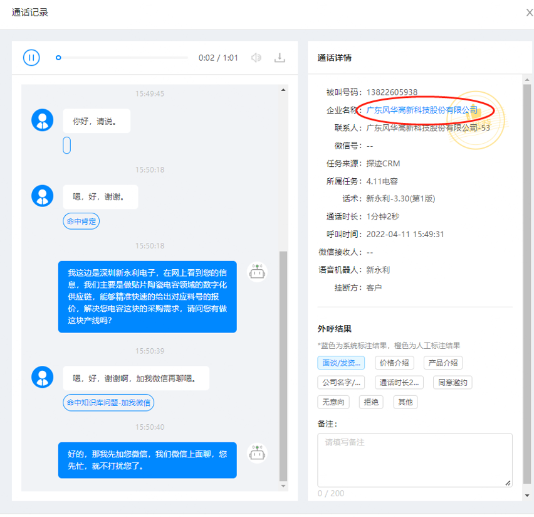Image resolution: width=534 pixels, height=517 pixels.
Task: Click contact name ending in -53
Action: point(428,128)
